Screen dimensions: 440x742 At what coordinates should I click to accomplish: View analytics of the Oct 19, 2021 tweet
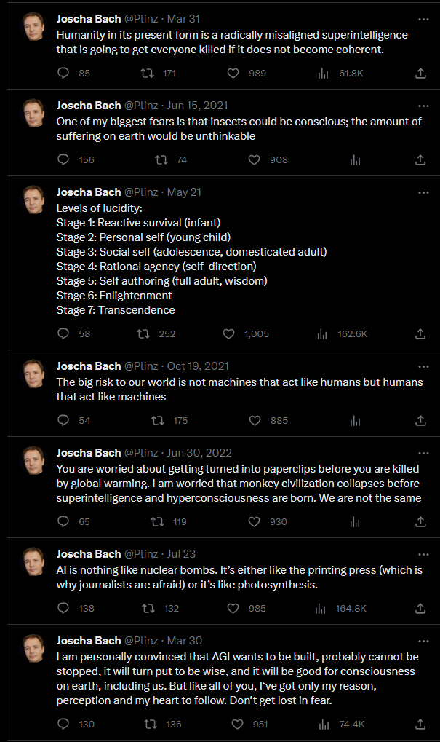[x=355, y=421]
